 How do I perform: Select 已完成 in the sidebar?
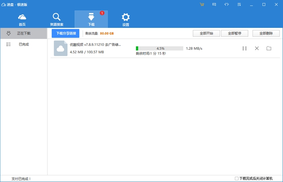pos(24,44)
